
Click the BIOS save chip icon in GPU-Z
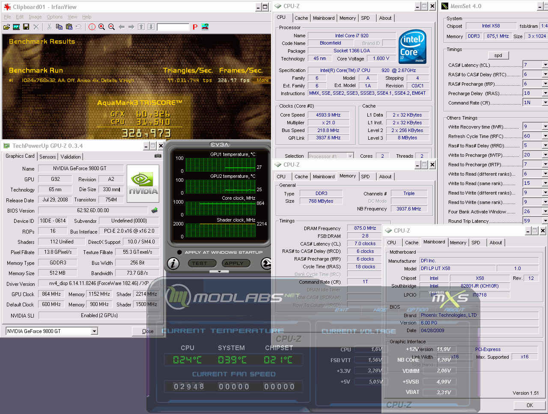(x=155, y=210)
